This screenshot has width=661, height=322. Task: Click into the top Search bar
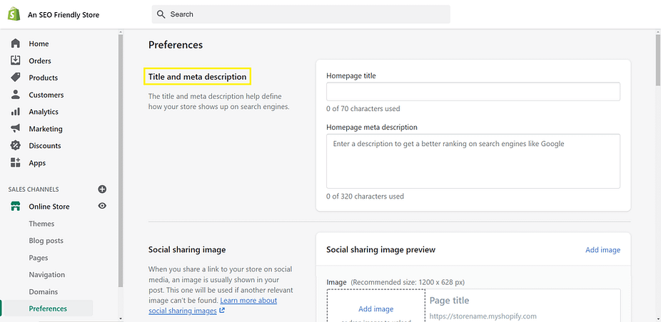301,14
